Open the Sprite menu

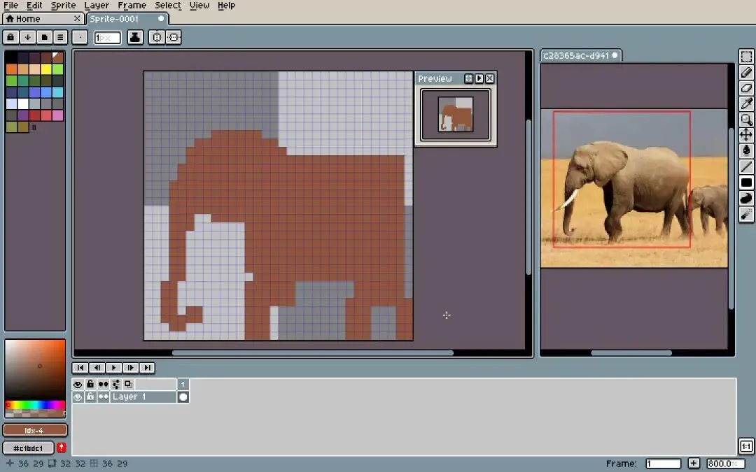(x=63, y=6)
